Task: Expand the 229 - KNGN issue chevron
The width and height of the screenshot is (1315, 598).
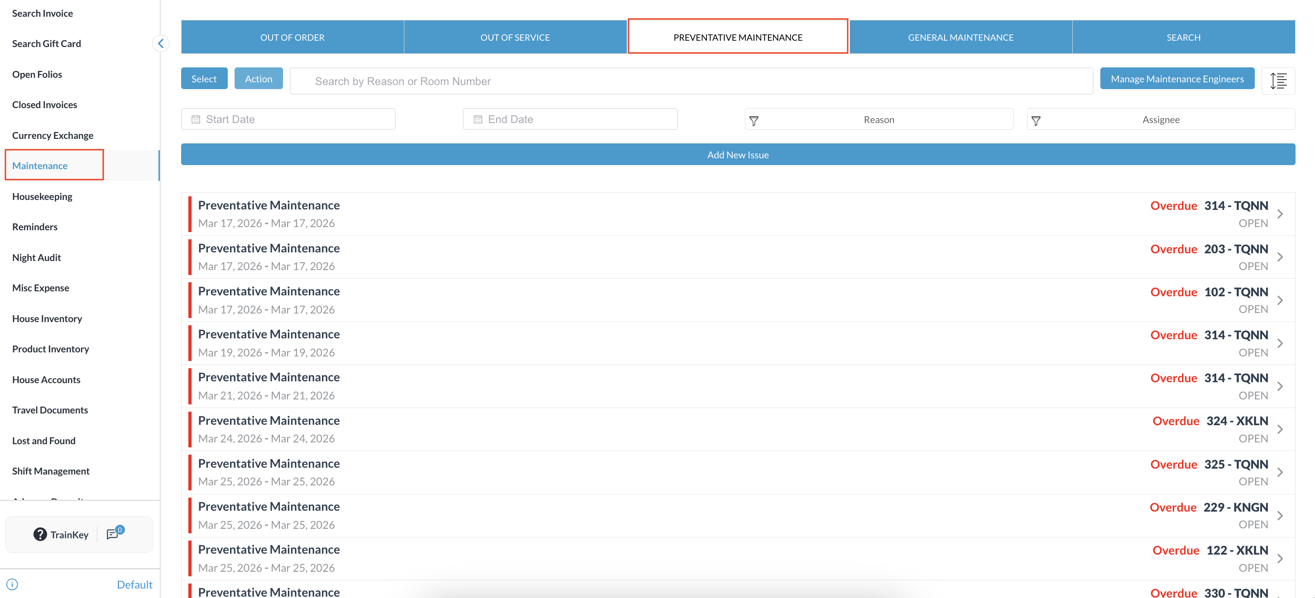Action: [1280, 515]
